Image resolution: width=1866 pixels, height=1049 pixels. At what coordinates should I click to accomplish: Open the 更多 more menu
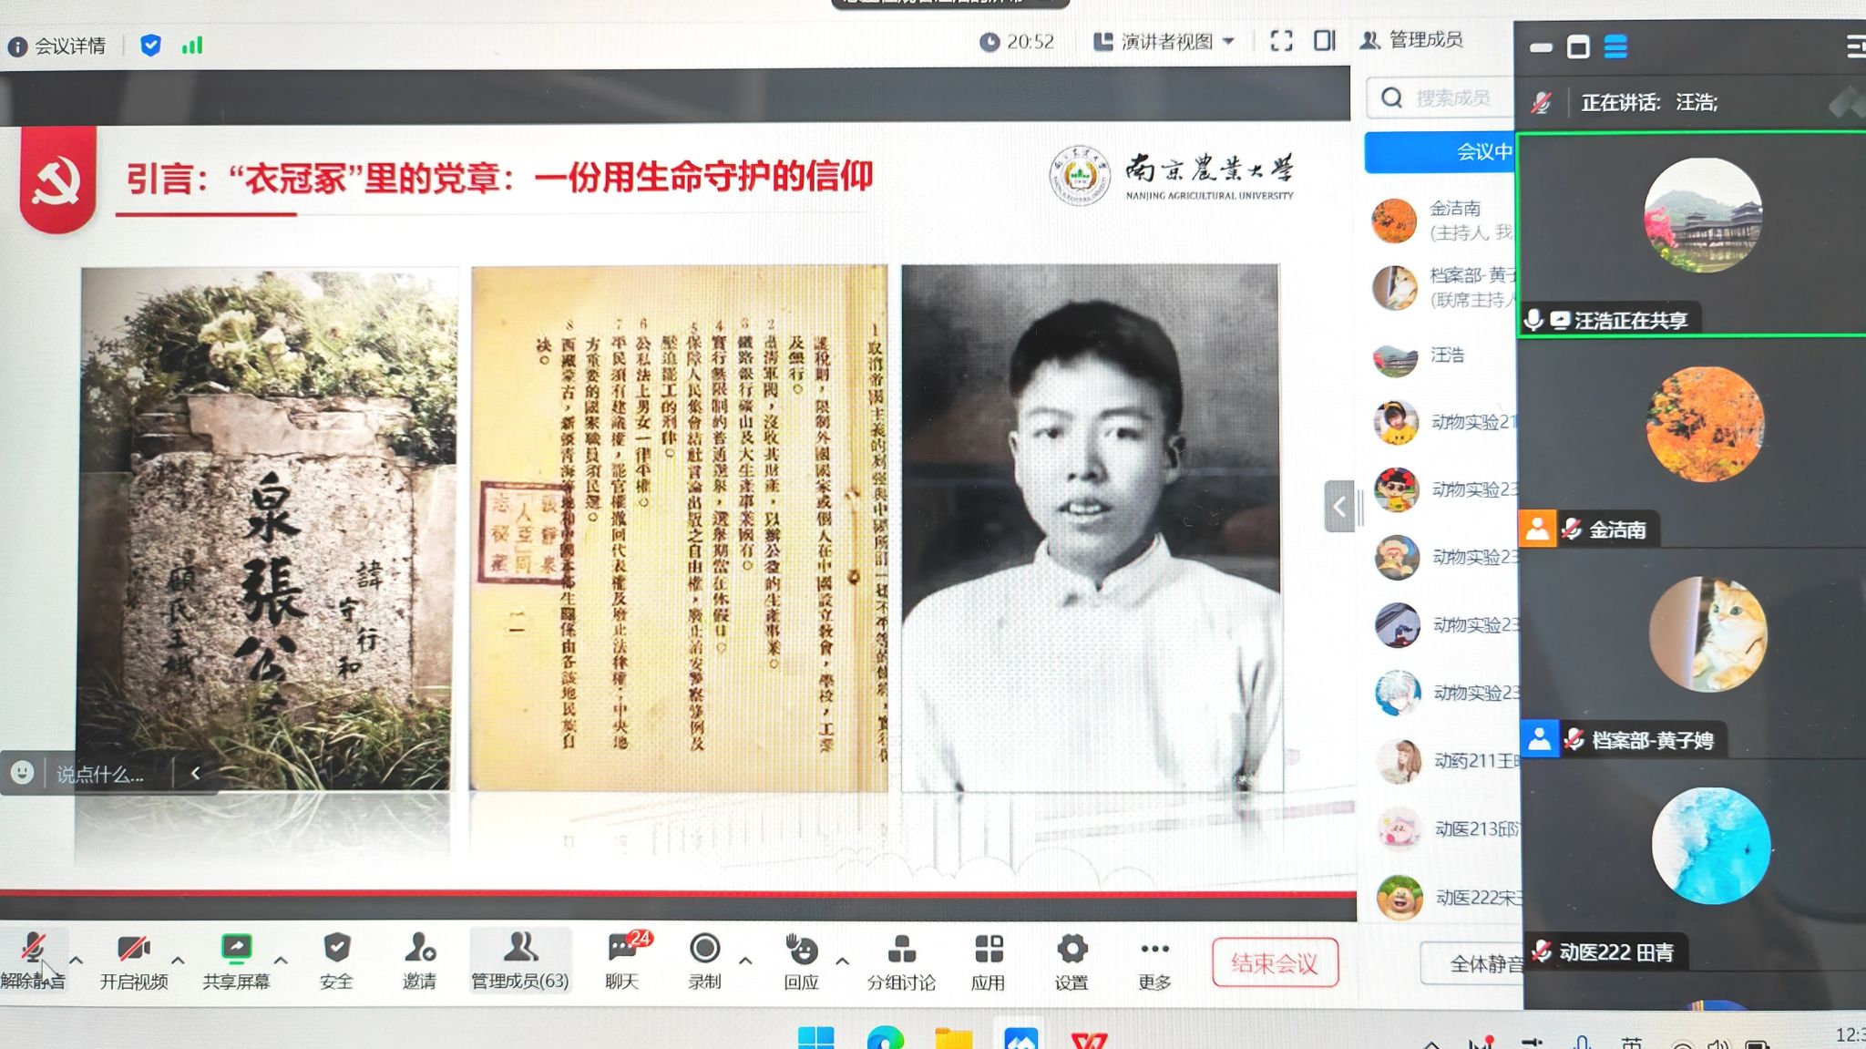pyautogui.click(x=1154, y=951)
